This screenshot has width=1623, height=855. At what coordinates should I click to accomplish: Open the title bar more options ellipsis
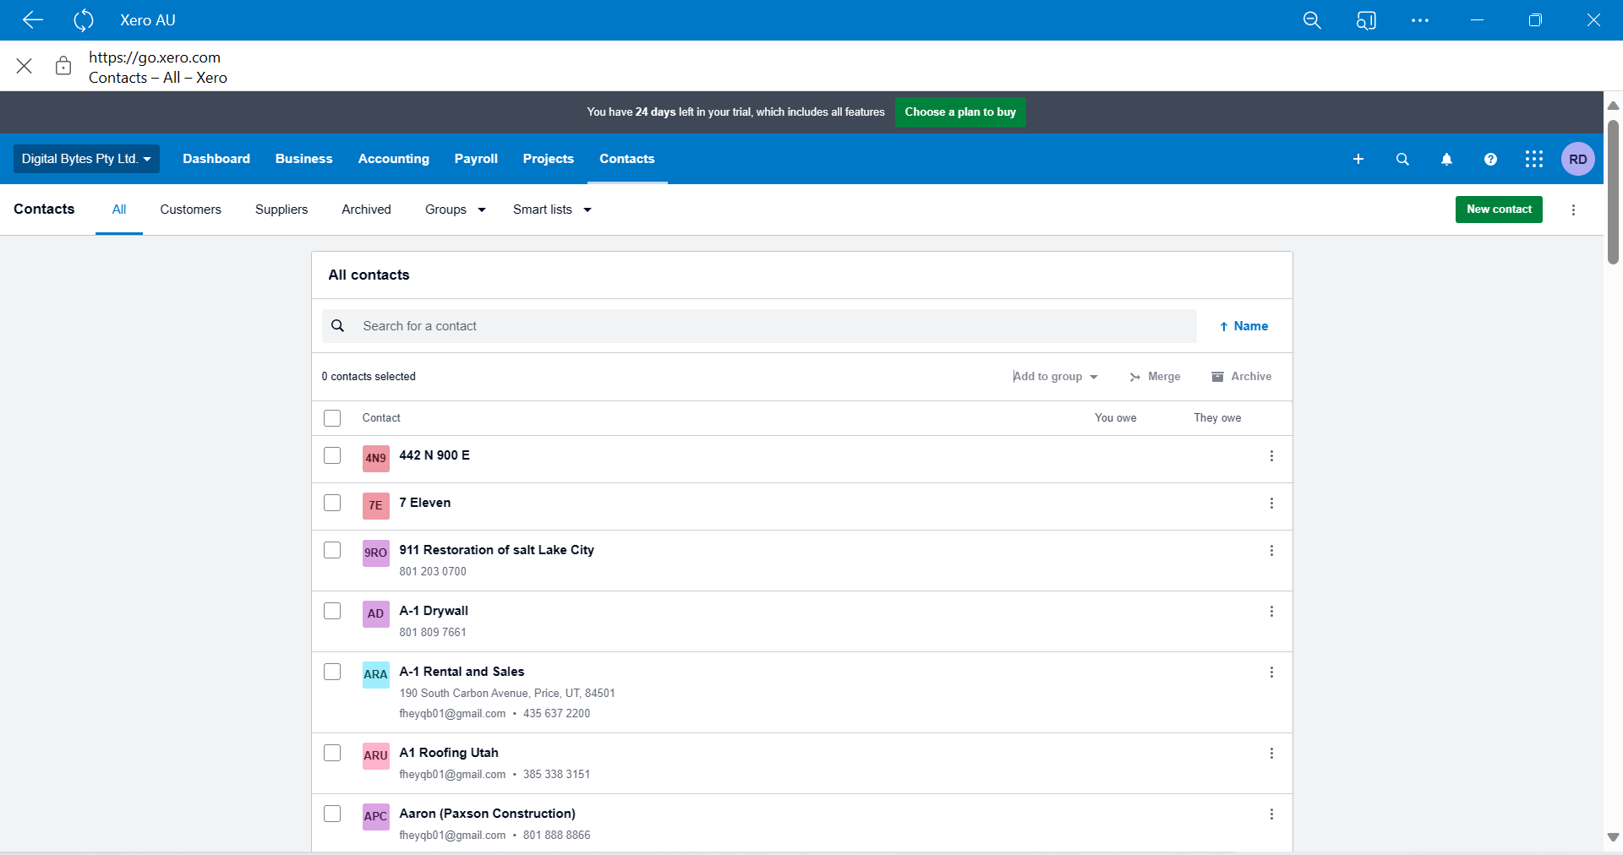[x=1420, y=20]
